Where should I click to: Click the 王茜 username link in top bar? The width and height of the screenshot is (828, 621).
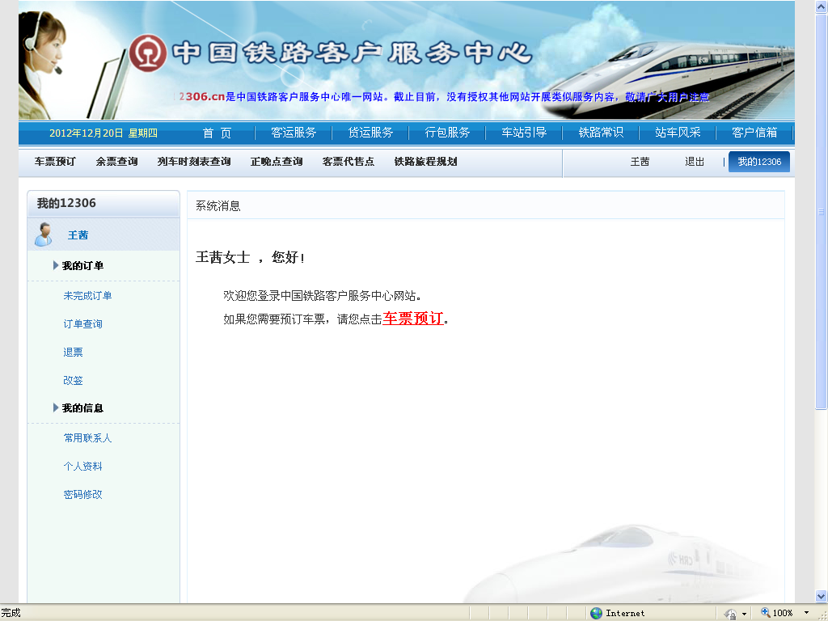coord(640,162)
